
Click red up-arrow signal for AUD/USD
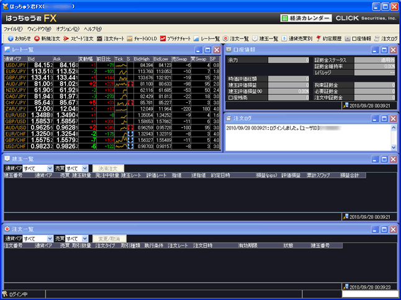pyautogui.click(x=130, y=128)
